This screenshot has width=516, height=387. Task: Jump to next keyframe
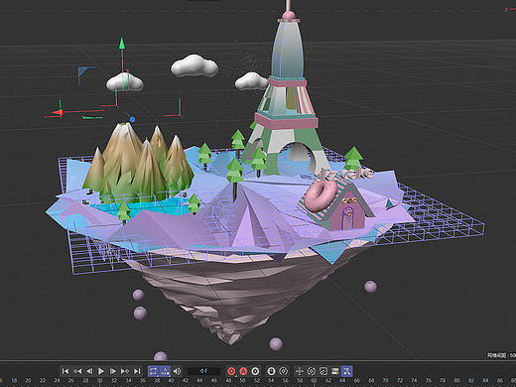coord(125,371)
